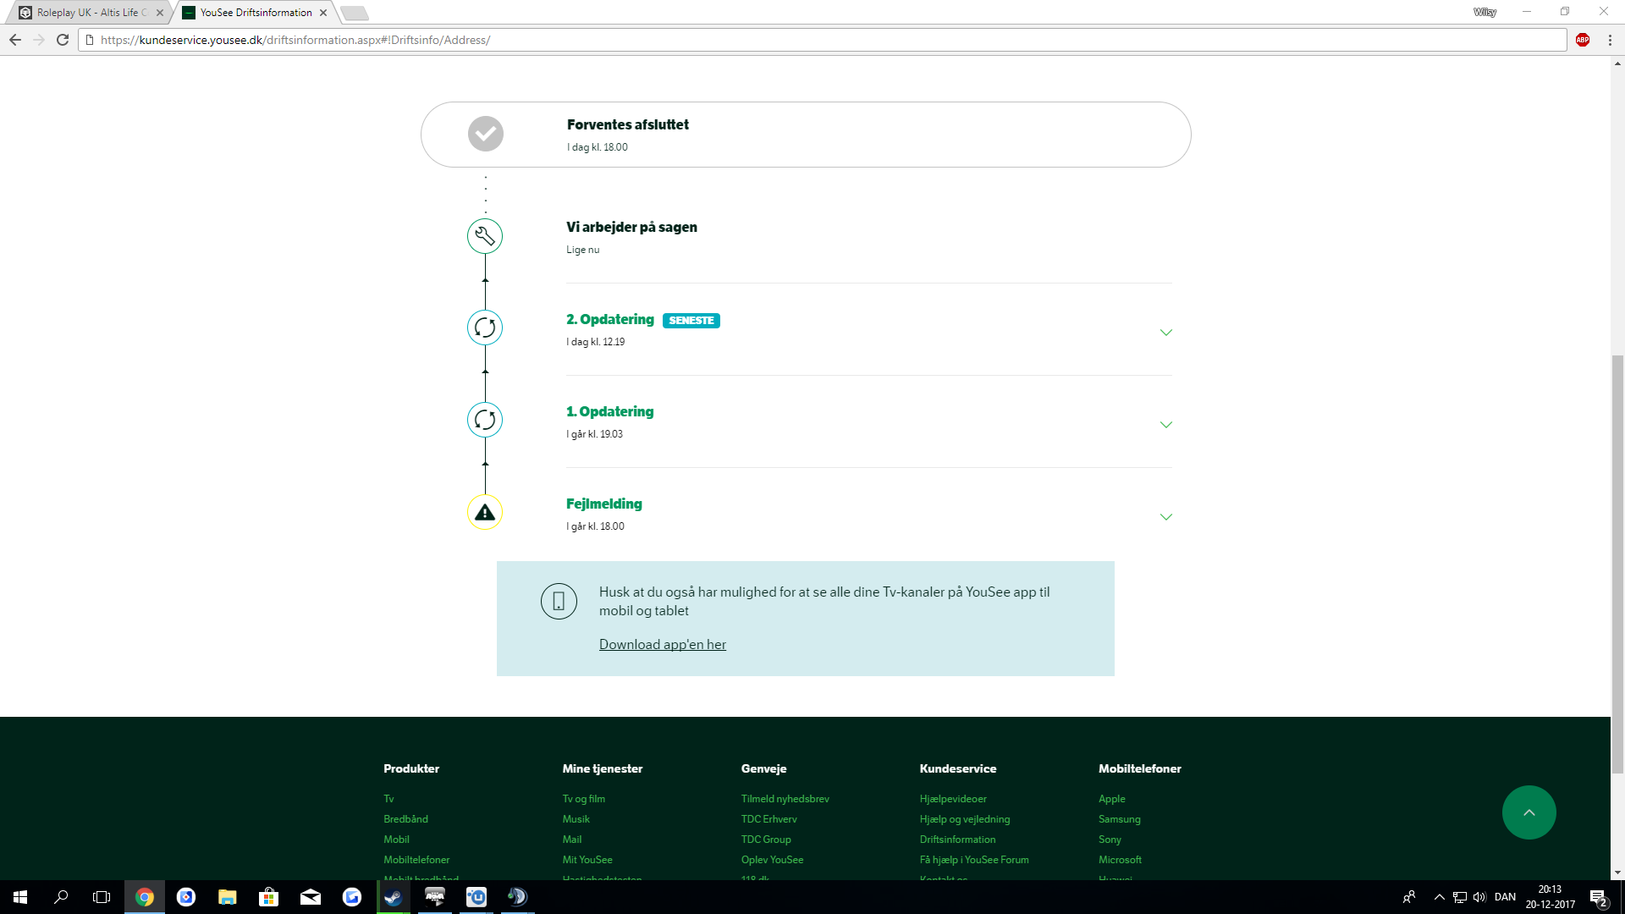Open the Driftsinformation footer link
Screen dimensions: 1625x914
[957, 840]
